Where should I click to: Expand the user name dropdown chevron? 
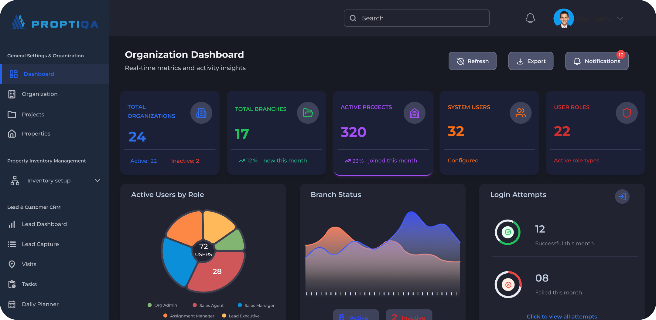point(620,19)
